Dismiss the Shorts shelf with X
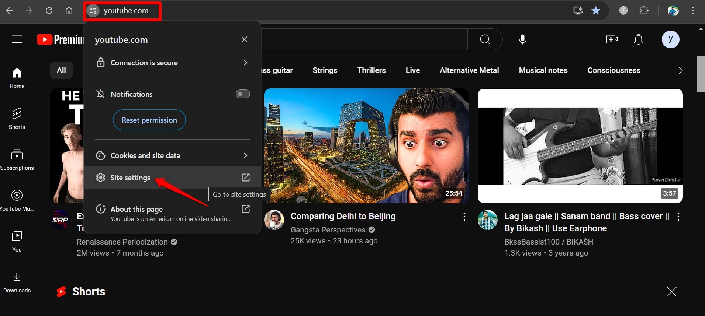Viewport: 705px width, 316px height. click(x=672, y=292)
